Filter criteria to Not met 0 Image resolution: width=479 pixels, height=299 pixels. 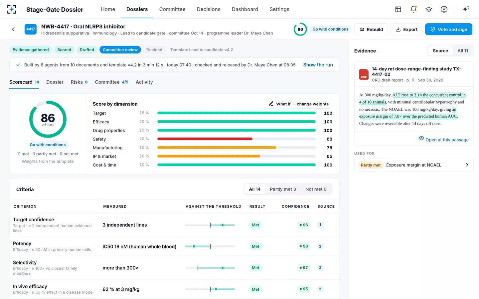(316, 189)
